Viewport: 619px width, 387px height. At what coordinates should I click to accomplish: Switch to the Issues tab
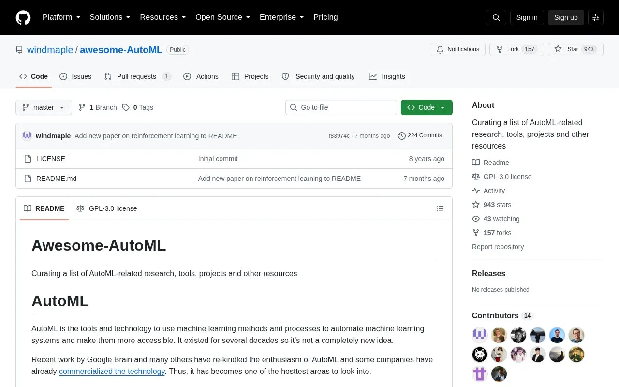click(x=75, y=76)
